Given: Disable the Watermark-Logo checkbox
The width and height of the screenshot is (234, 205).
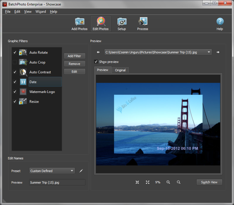Looking at the screenshot, I should [15, 92].
